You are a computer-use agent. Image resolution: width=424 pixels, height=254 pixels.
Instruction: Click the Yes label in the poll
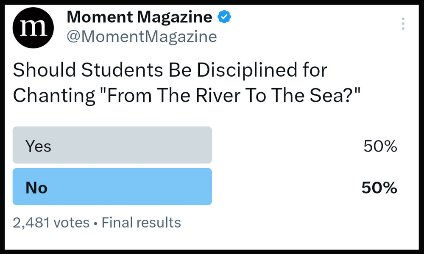point(38,146)
